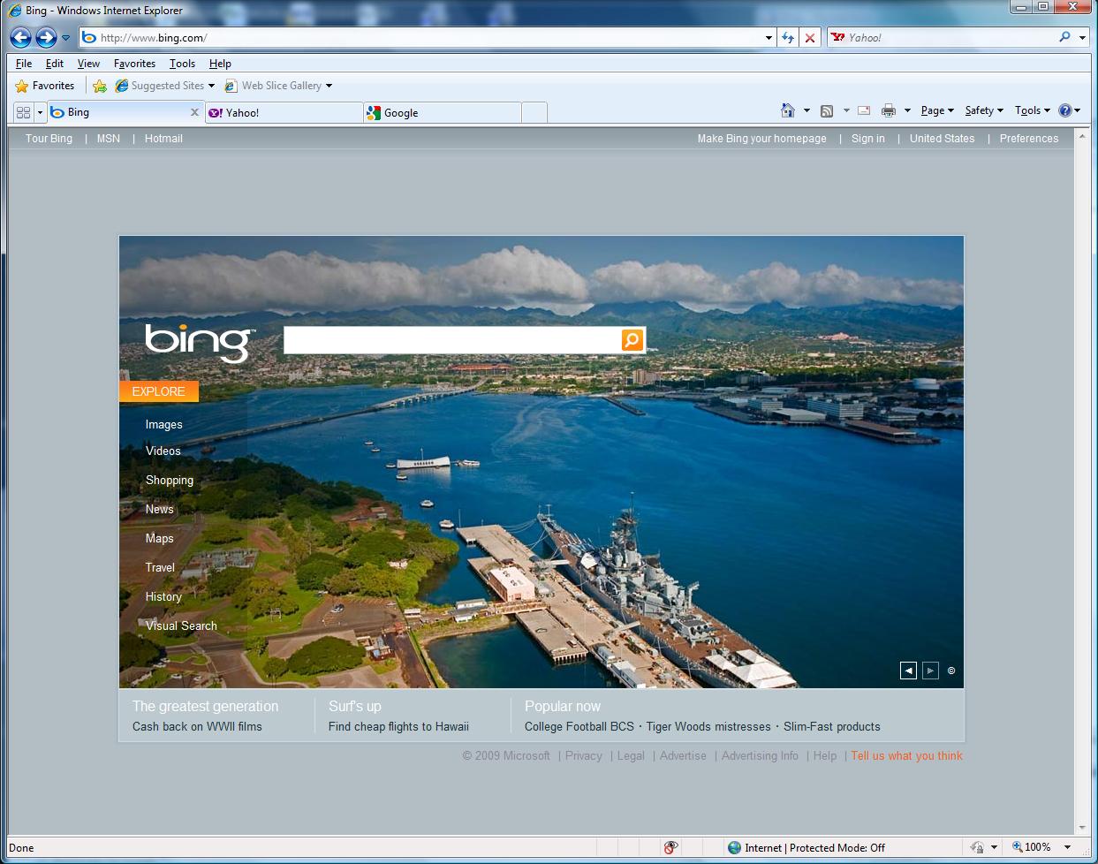Open the search provider dropdown arrow
This screenshot has height=864, width=1098.
1082,38
